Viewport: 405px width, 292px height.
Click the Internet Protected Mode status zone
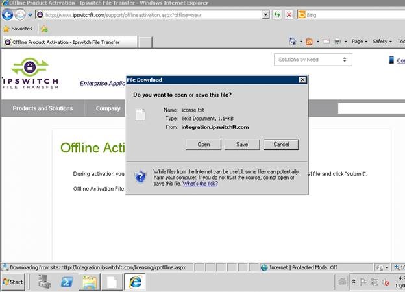[x=303, y=267]
